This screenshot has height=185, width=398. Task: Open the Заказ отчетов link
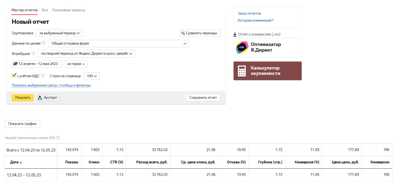(249, 13)
